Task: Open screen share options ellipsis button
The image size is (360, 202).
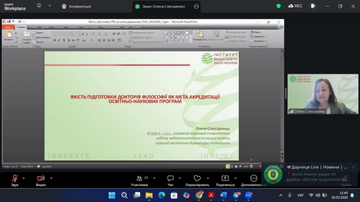Action: click(196, 6)
